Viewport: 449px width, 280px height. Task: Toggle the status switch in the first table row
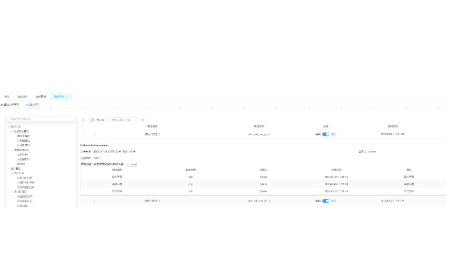(x=326, y=134)
